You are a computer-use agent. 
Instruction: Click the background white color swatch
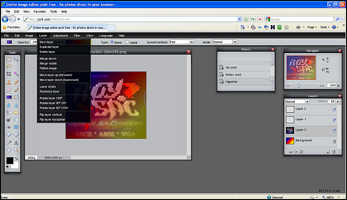point(15,166)
